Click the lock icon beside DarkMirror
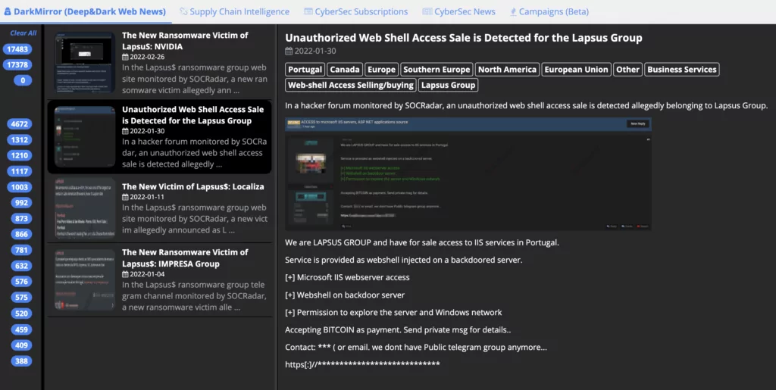776x390 pixels. 8,11
